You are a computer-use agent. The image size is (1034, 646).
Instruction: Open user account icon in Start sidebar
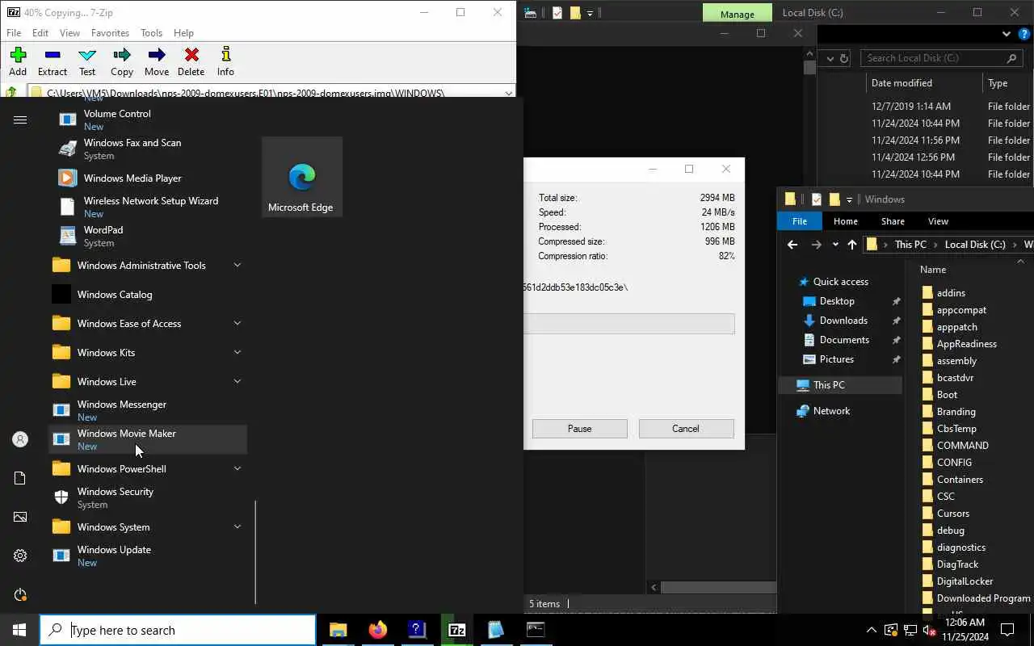click(x=20, y=439)
